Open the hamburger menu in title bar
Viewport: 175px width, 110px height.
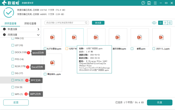click(155, 3)
